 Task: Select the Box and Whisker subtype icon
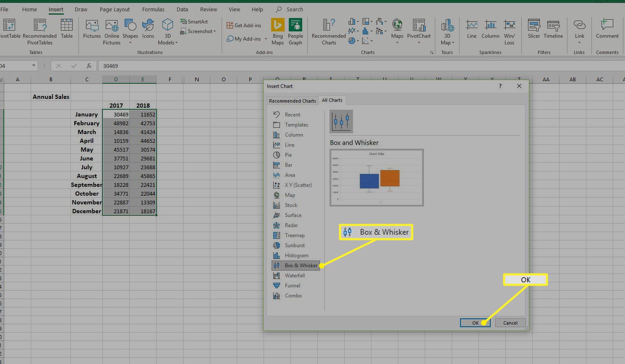point(341,121)
